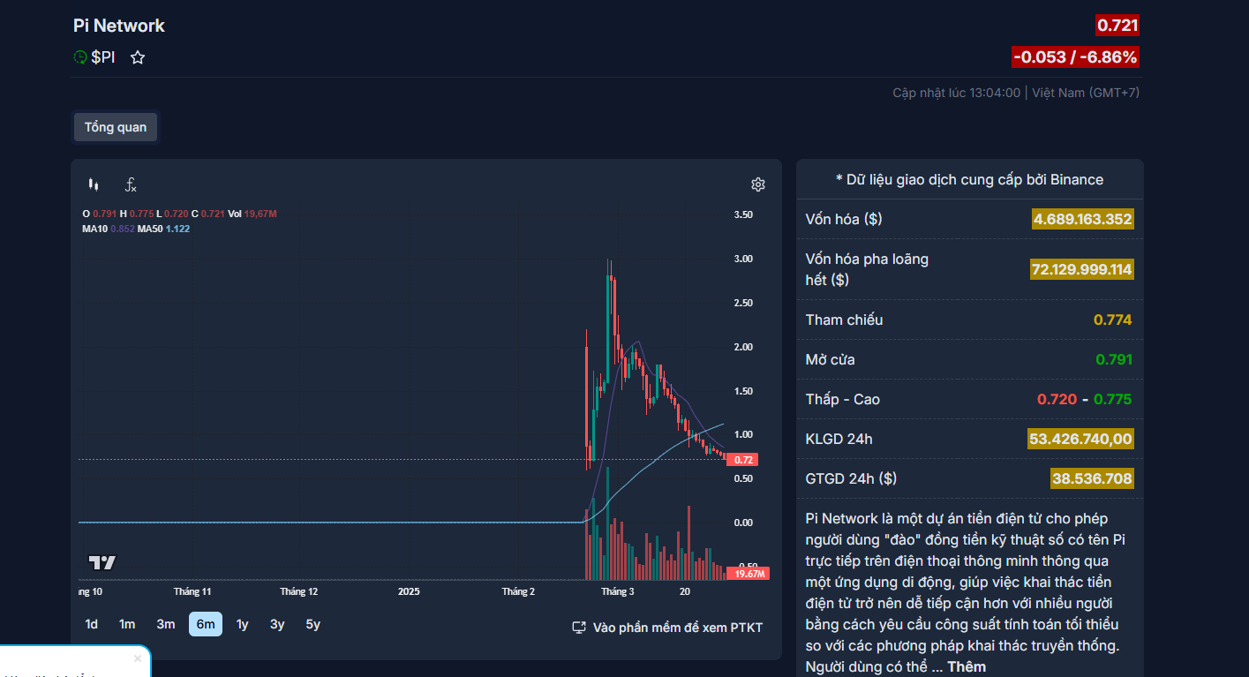Click the Tham chiếu label
Viewport: 1249px width, 677px height.
(x=844, y=320)
